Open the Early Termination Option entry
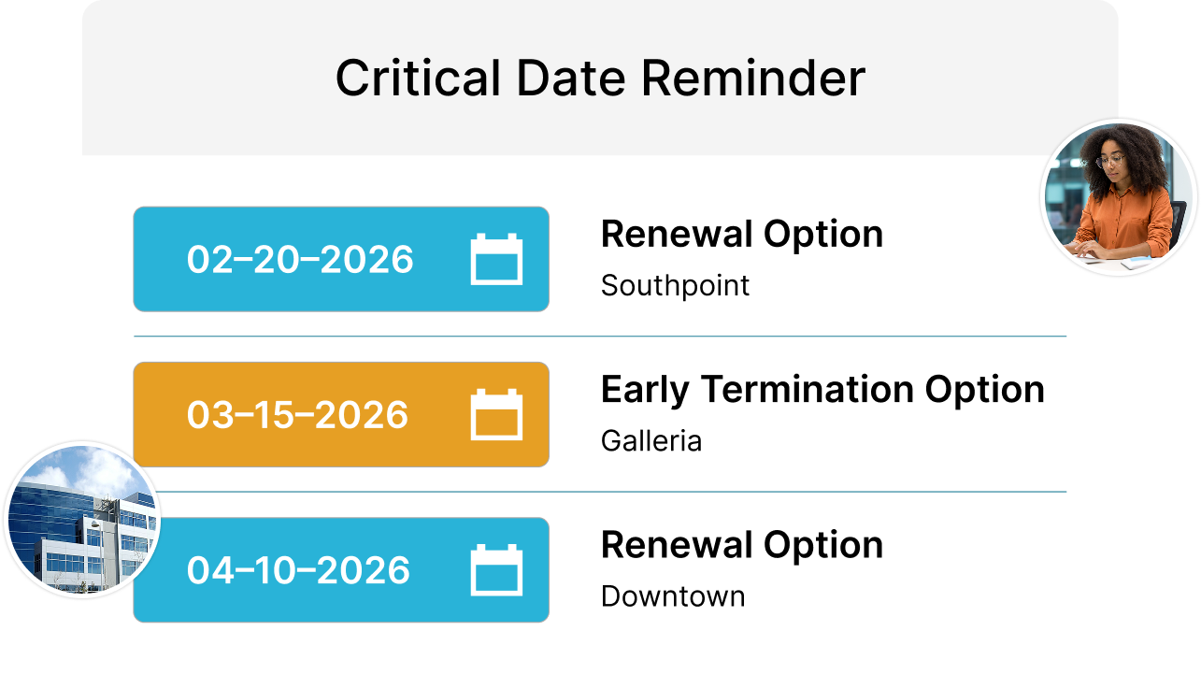This screenshot has height=674, width=1201. (822, 389)
